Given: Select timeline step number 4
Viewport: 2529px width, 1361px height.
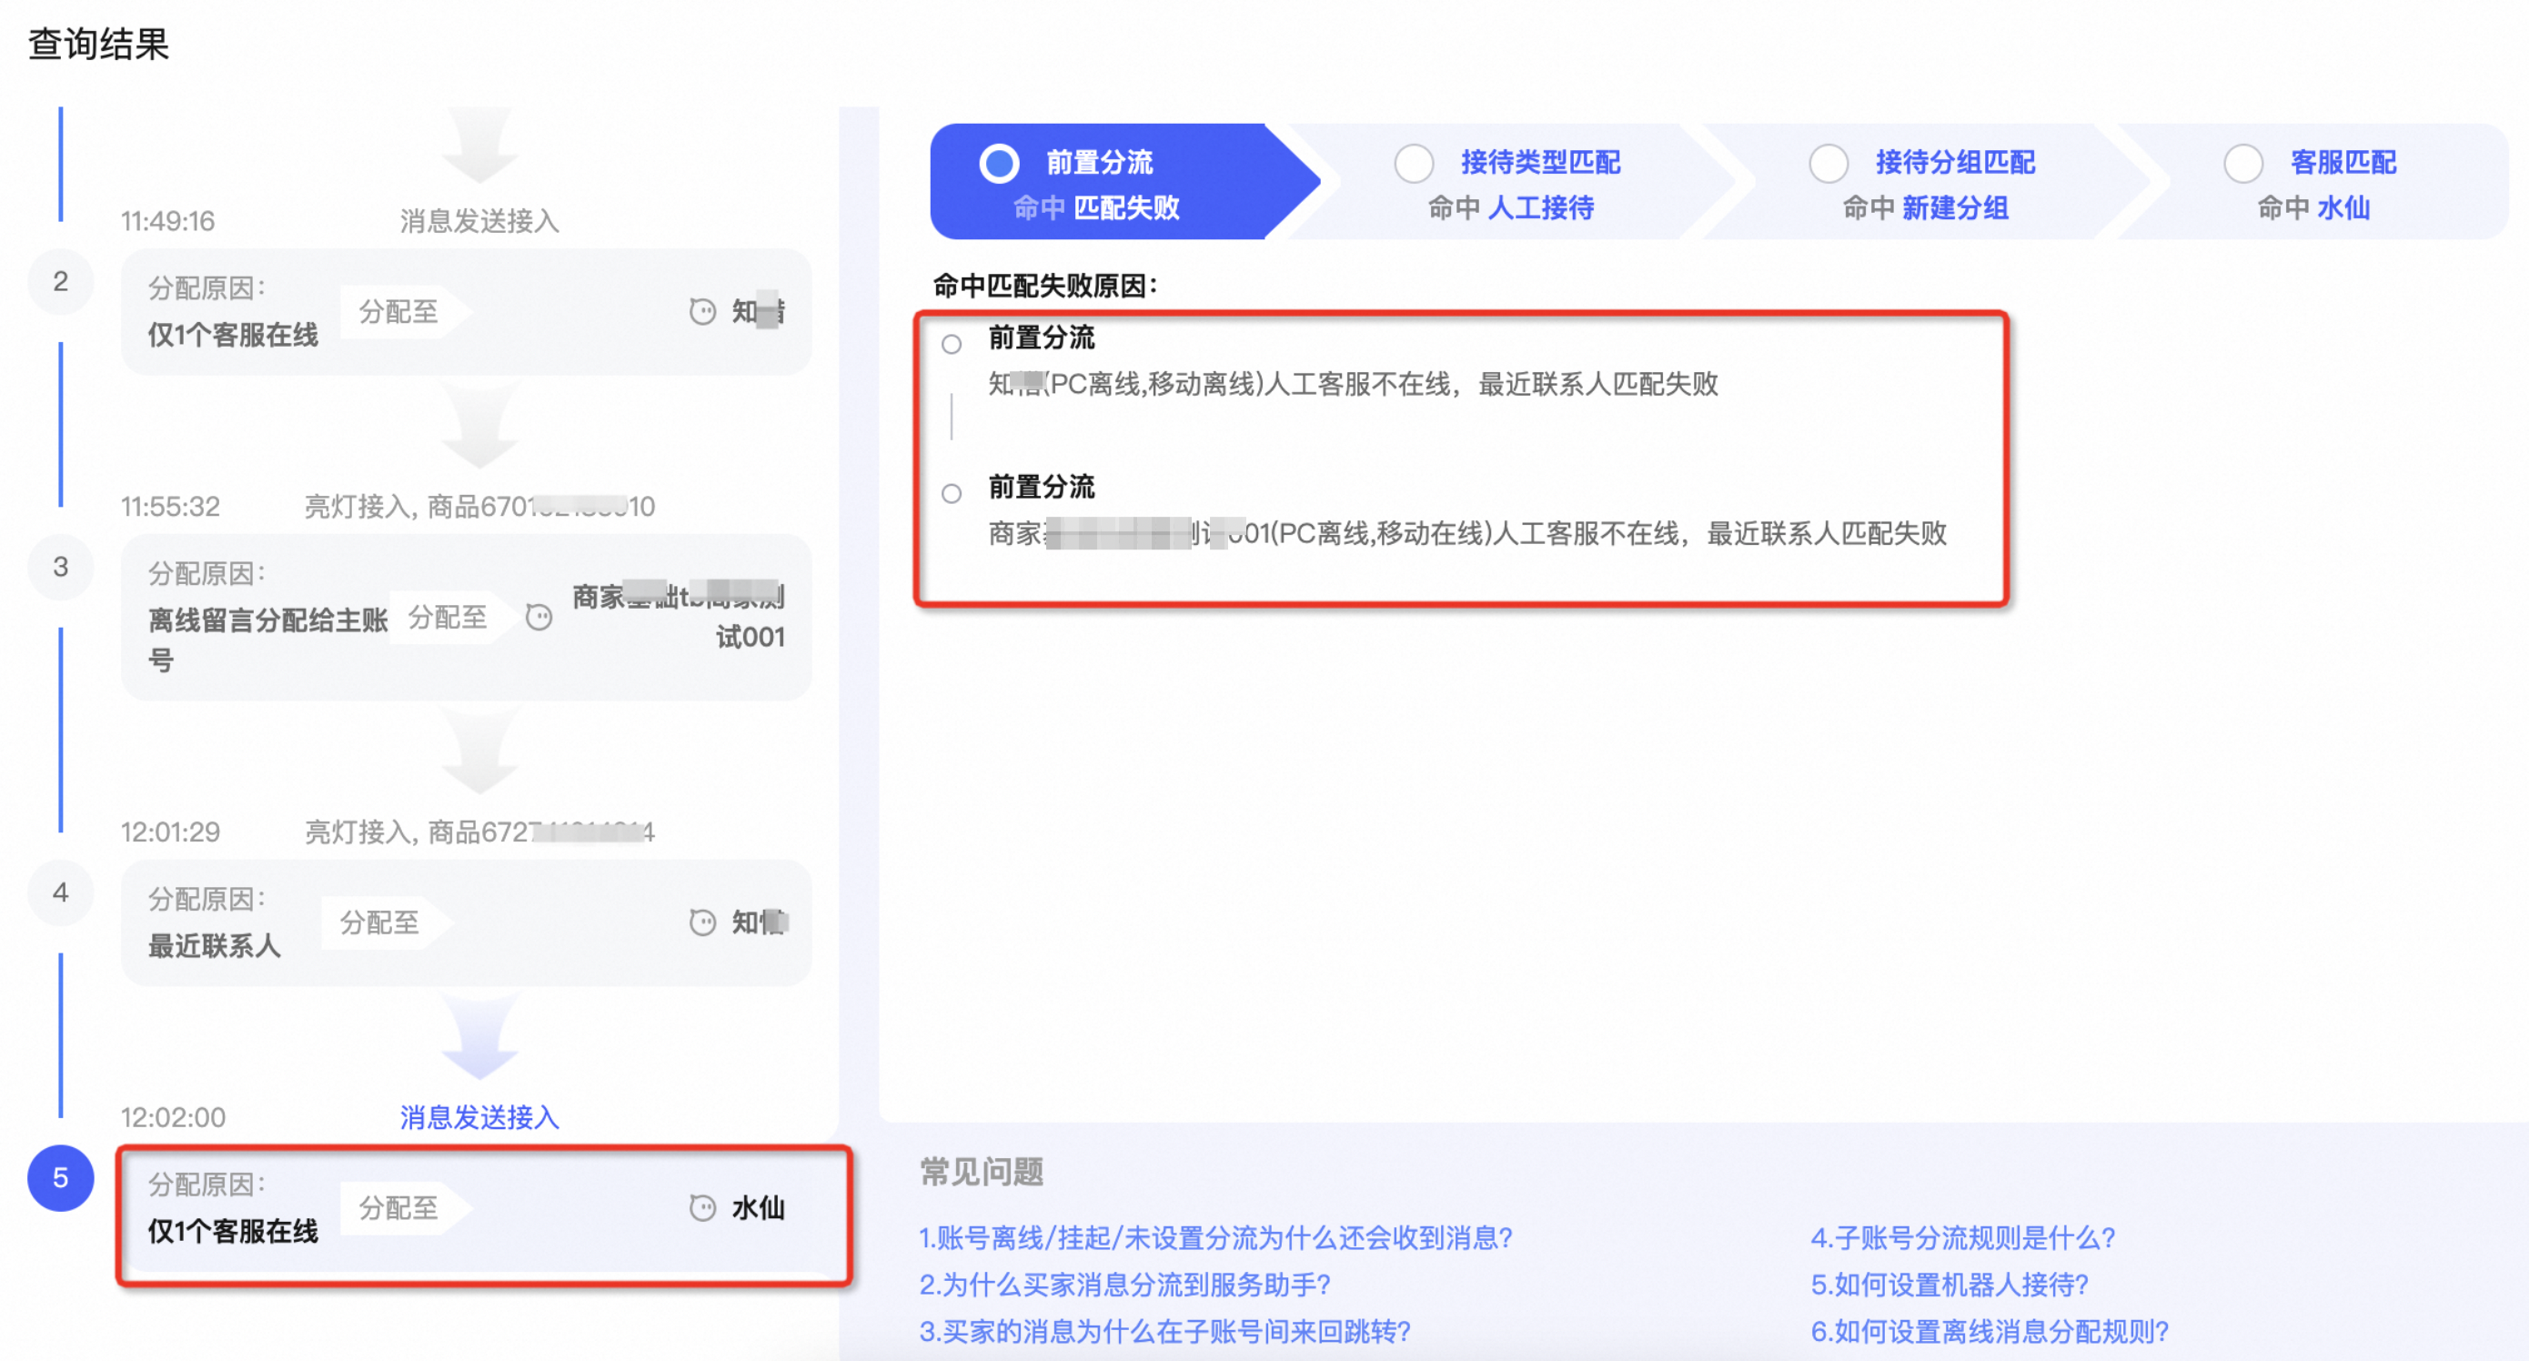Looking at the screenshot, I should tap(61, 892).
